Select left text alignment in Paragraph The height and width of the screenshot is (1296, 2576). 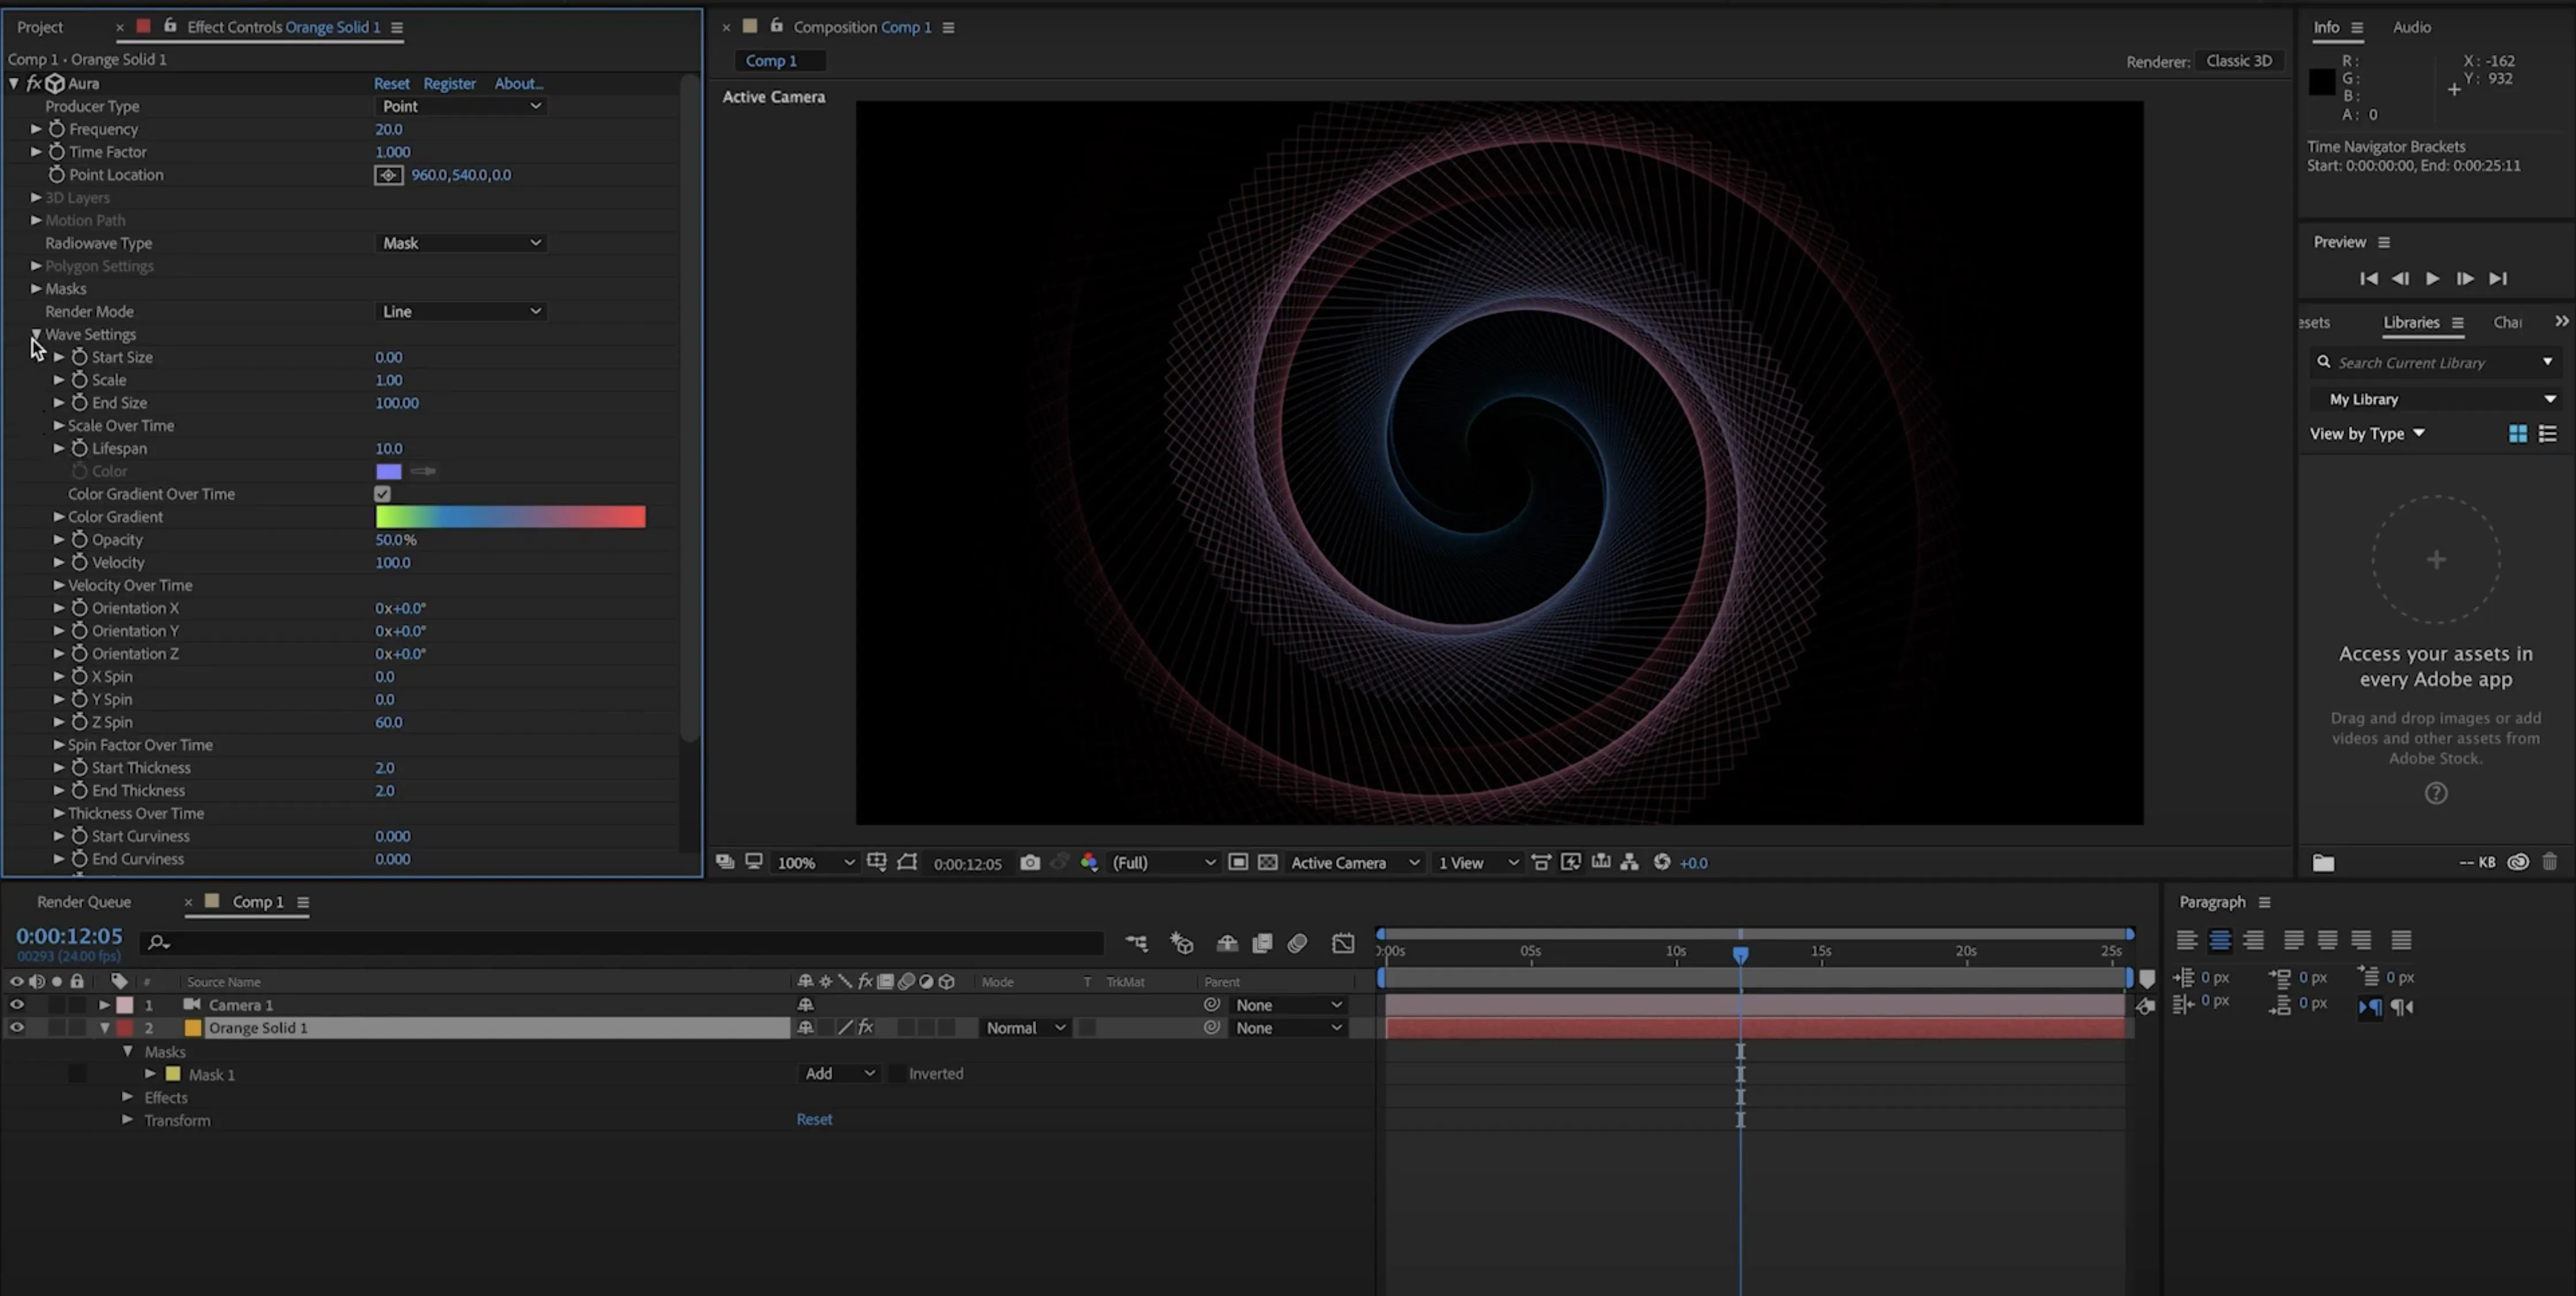pyautogui.click(x=2187, y=940)
